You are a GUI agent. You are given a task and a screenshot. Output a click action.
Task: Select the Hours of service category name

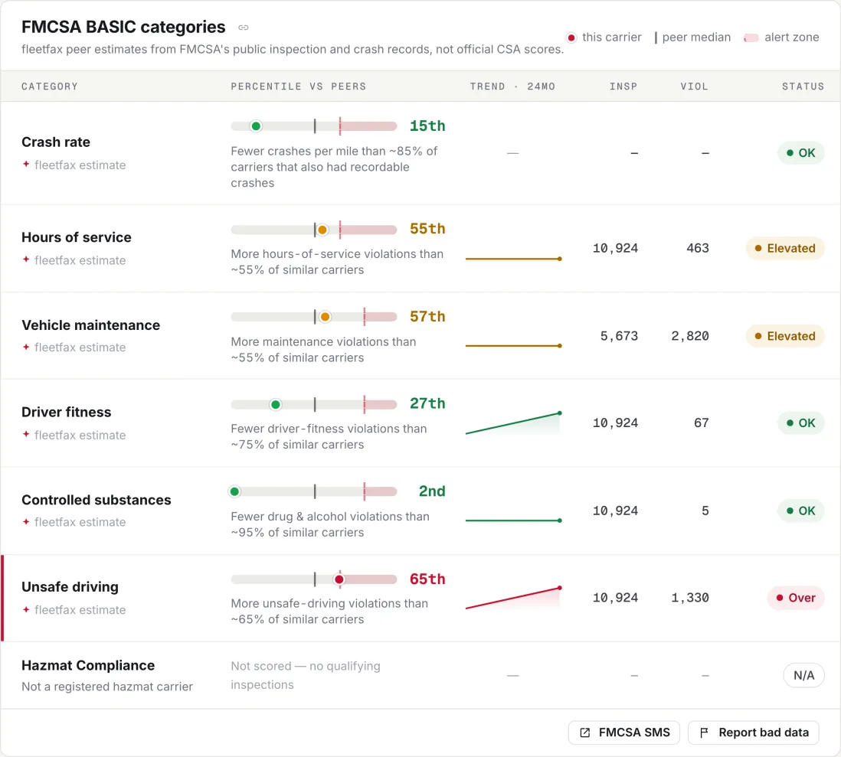(x=76, y=237)
